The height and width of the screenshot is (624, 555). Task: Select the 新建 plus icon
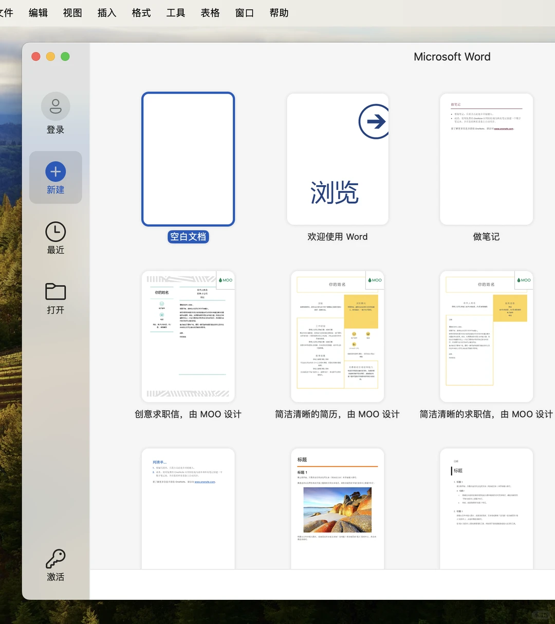click(x=55, y=171)
